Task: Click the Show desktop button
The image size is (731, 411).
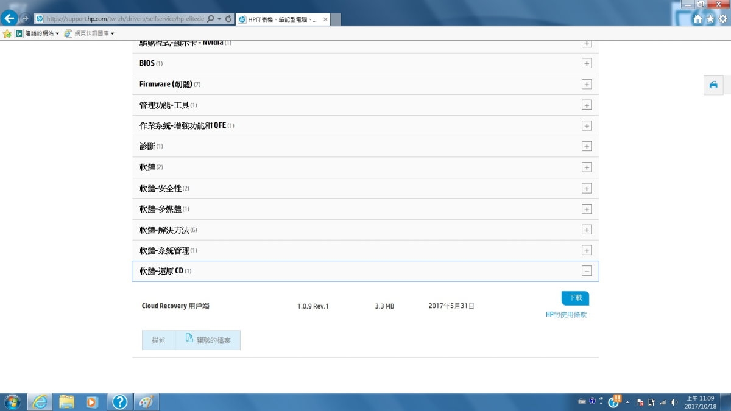Action: click(x=727, y=402)
